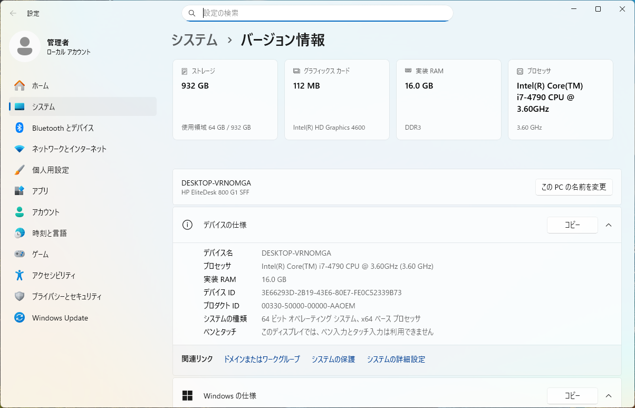Click the Gaming controller icon
635x408 pixels.
pos(20,254)
